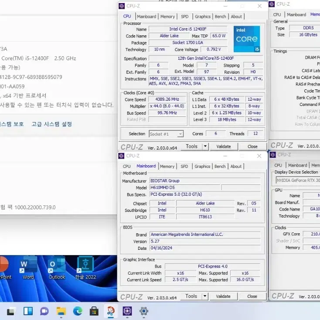Switch to Mainboard tab in the CPU window
The width and height of the screenshot is (320, 320).
point(146,17)
